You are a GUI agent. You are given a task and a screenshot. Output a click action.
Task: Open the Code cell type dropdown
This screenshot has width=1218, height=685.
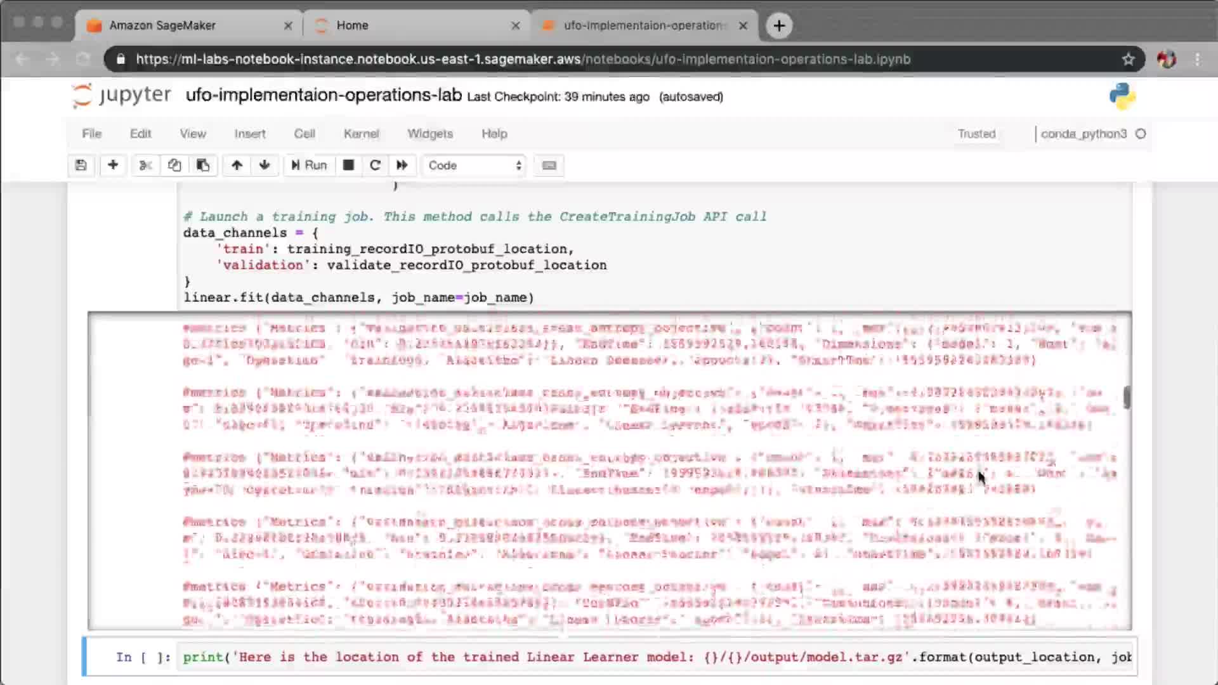tap(475, 166)
